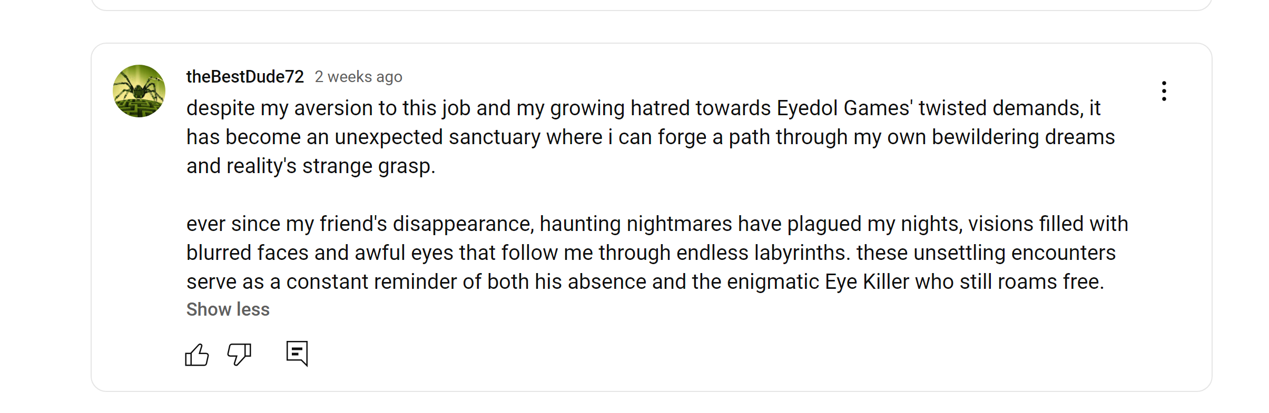The width and height of the screenshot is (1269, 413).
Task: Open the reply speech-bubble icon
Action: click(x=297, y=353)
